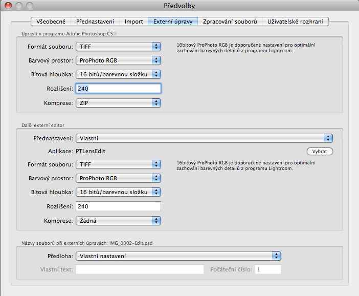This screenshot has height=296, width=359.
Task: Select the Import tab
Action: [133, 22]
